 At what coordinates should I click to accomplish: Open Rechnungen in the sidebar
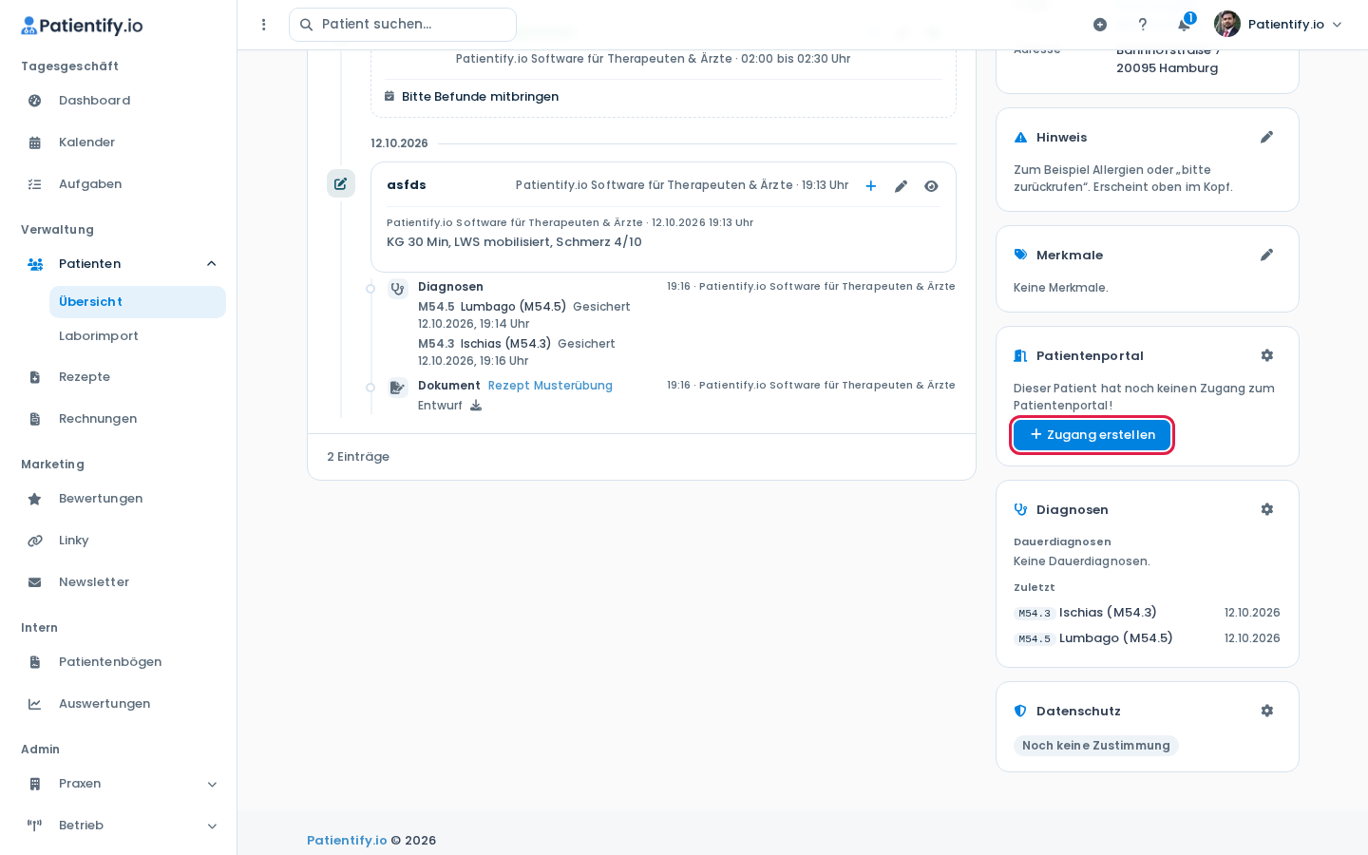coord(119,419)
